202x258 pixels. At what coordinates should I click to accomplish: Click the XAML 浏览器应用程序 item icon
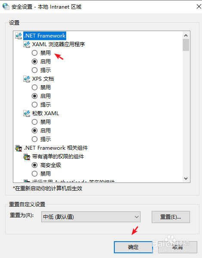tap(27, 44)
